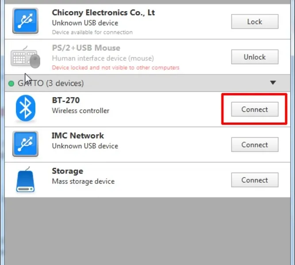Click the PS/2+USB Mouse keyboard icon

click(26, 57)
